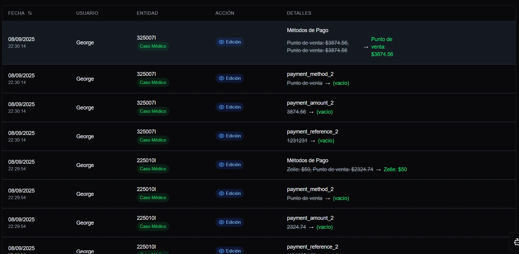519x254 pixels.
Task: Click eye icon in 225010I payment_reference_2 row
Action: 221,251
